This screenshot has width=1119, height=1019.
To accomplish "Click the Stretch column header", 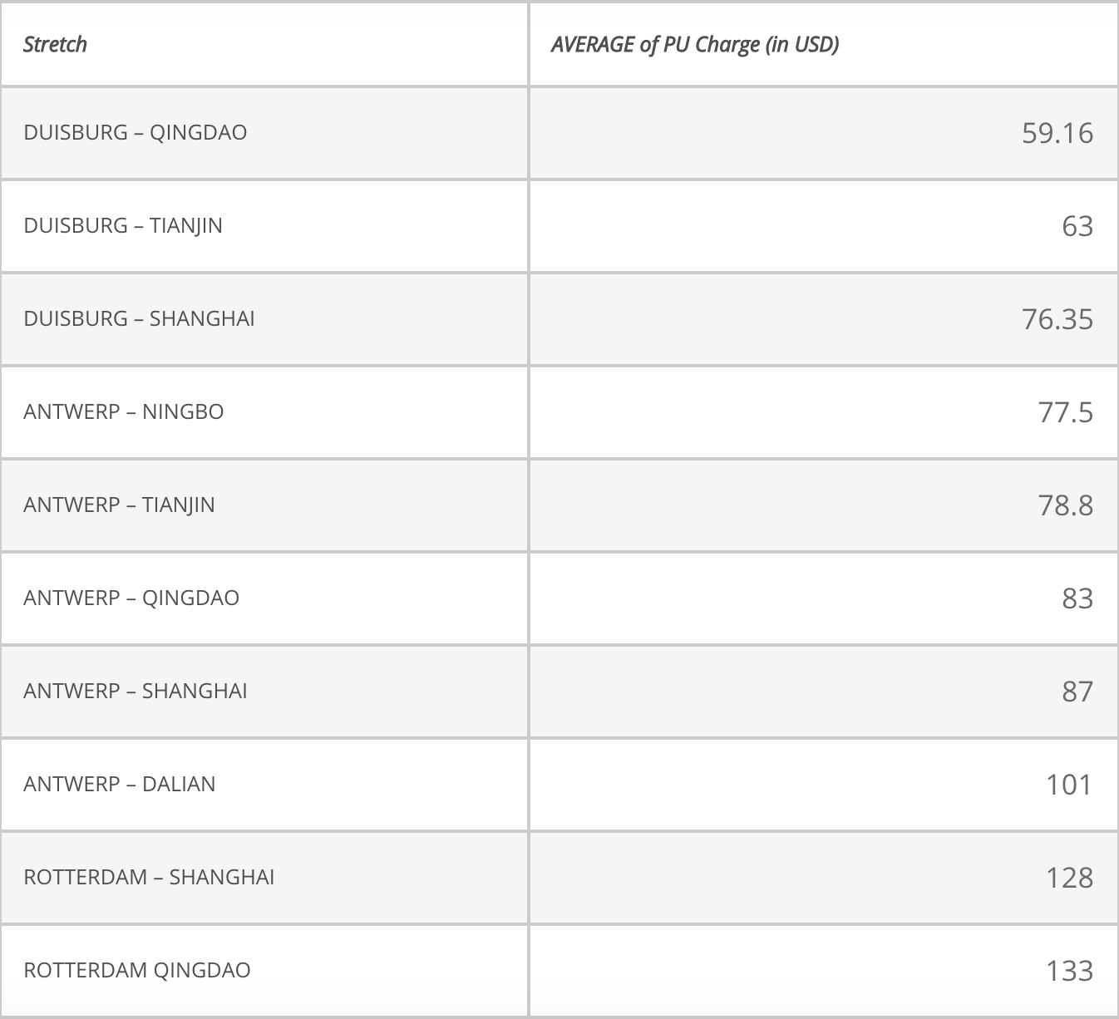I will [x=55, y=44].
